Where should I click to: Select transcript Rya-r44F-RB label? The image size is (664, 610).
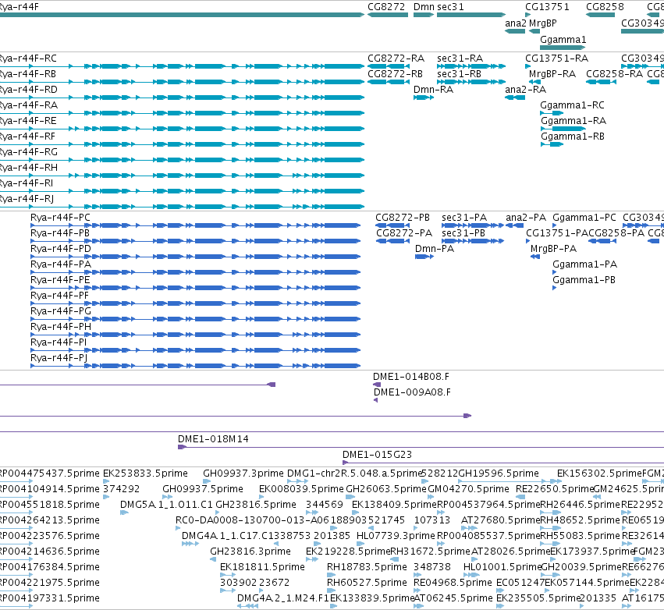[28, 74]
